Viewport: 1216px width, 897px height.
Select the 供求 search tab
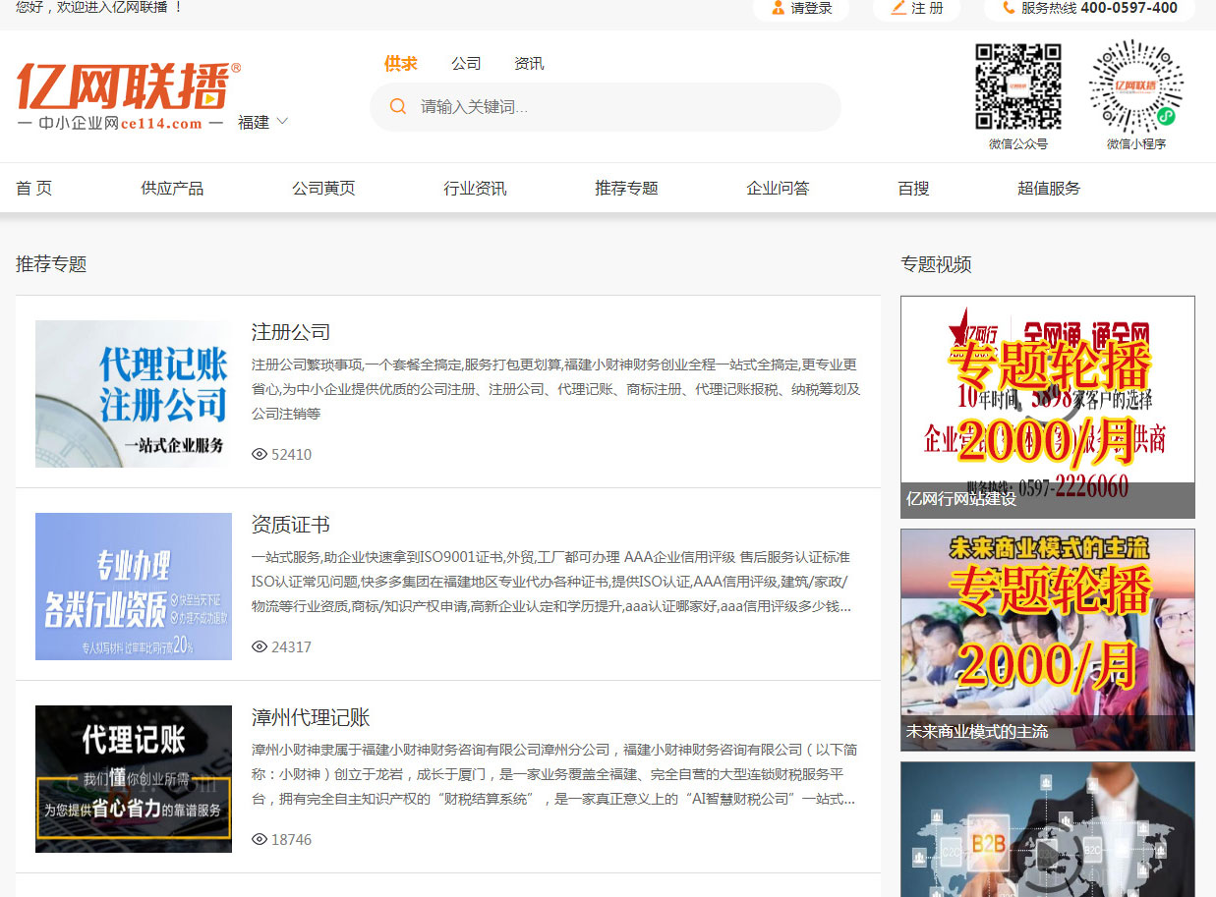(400, 64)
